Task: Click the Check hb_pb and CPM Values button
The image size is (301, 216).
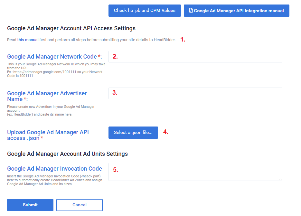Action: (x=145, y=11)
